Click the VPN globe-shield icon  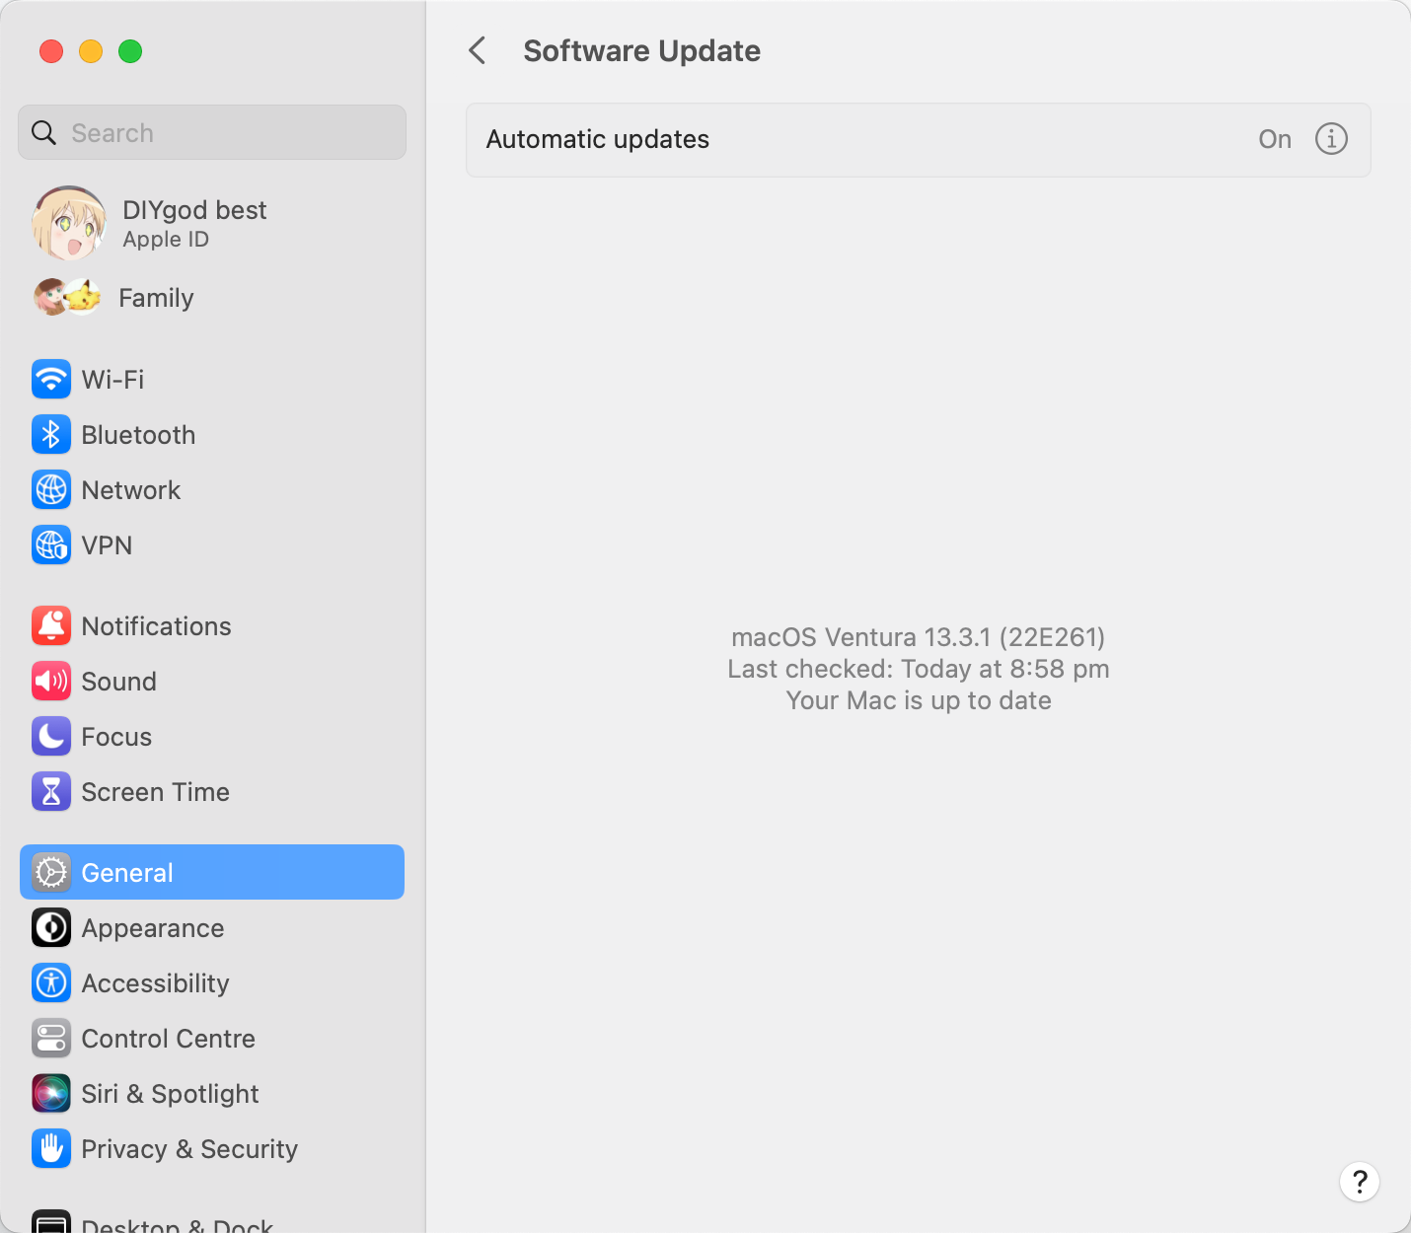pyautogui.click(x=51, y=544)
